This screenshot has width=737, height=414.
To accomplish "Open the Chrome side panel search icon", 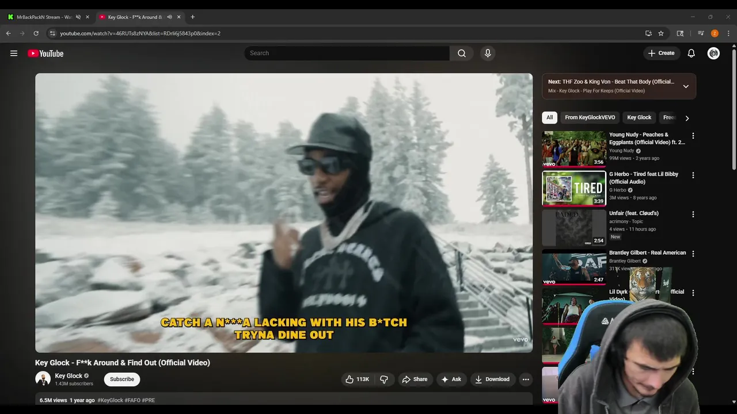I will [680, 33].
